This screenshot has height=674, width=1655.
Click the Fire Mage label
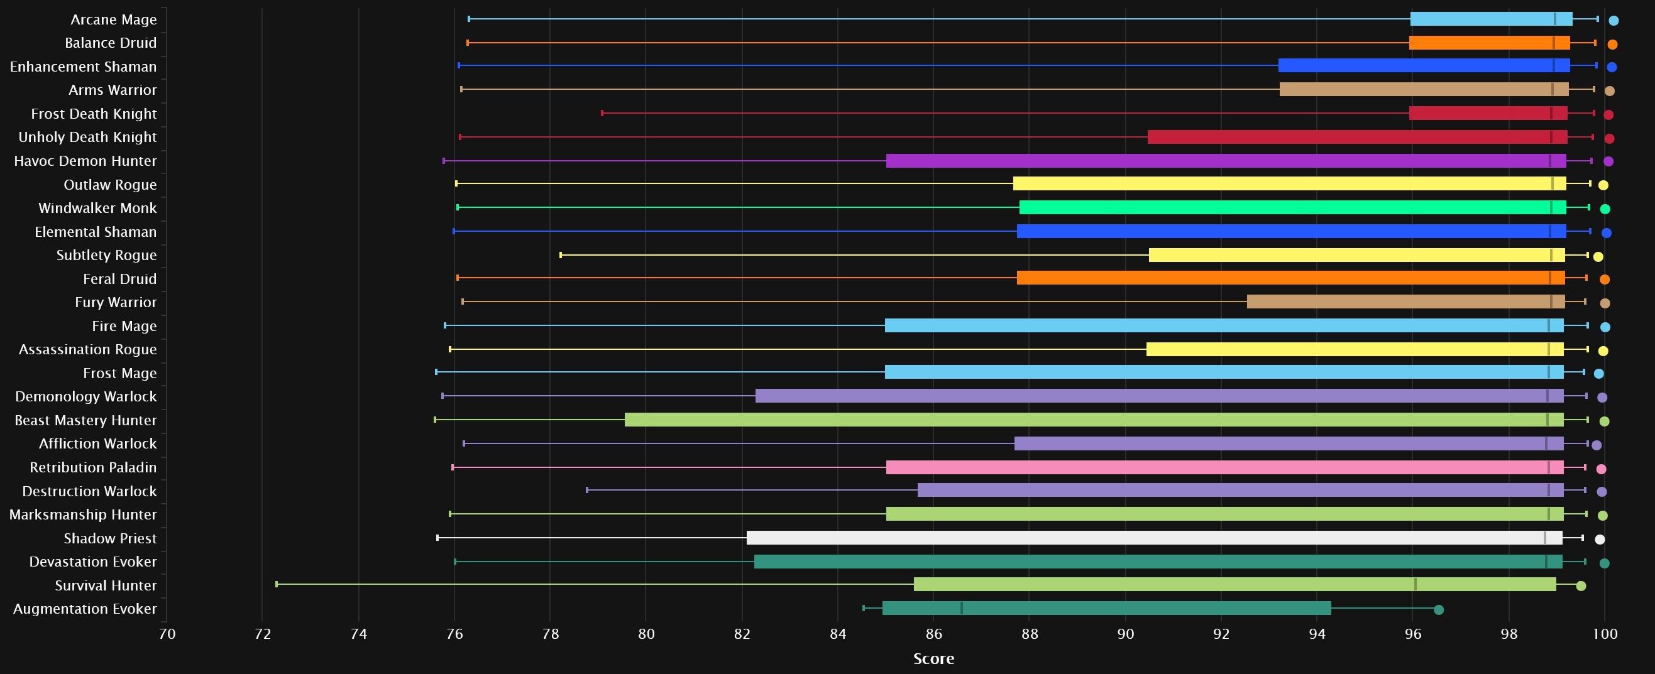point(124,326)
